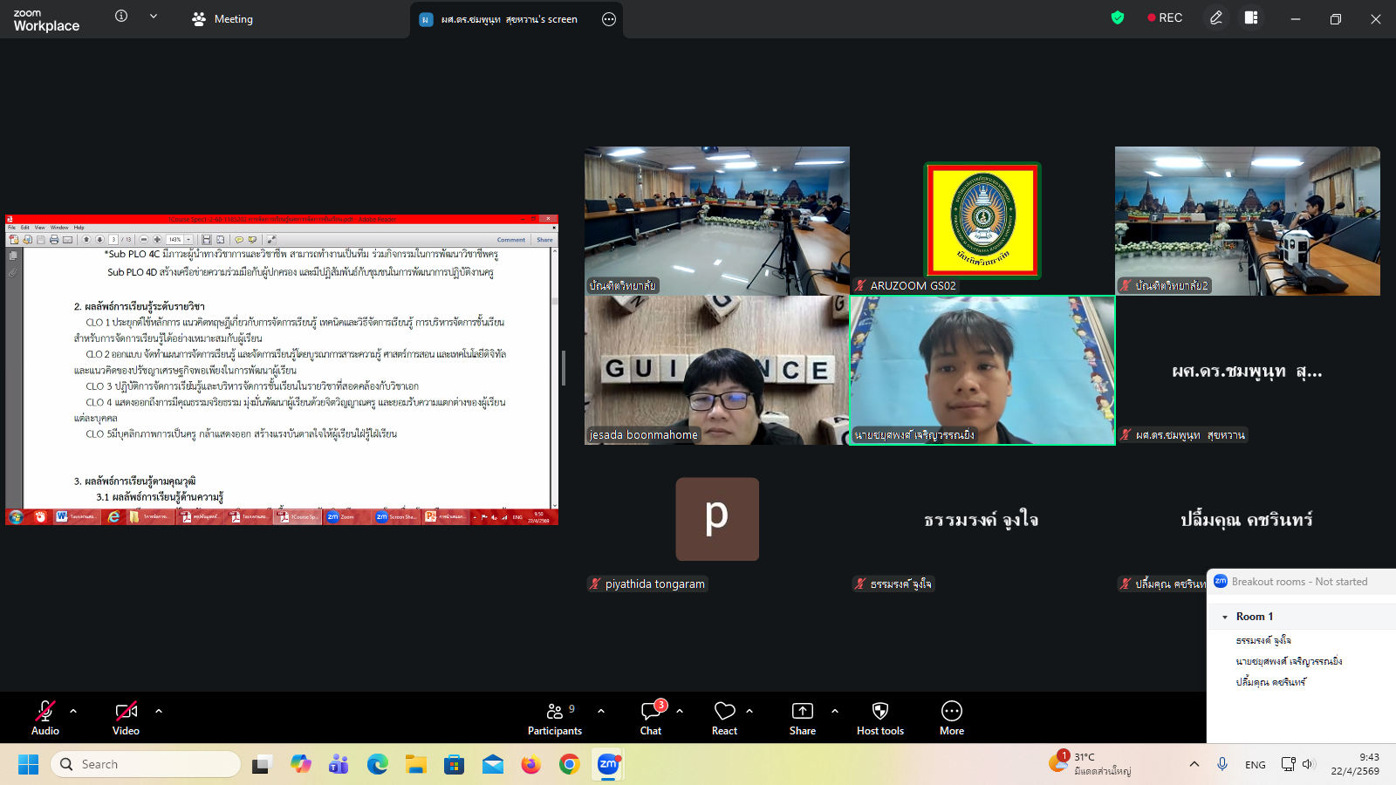Collapse the Room 1 breakout list

coord(1225,617)
